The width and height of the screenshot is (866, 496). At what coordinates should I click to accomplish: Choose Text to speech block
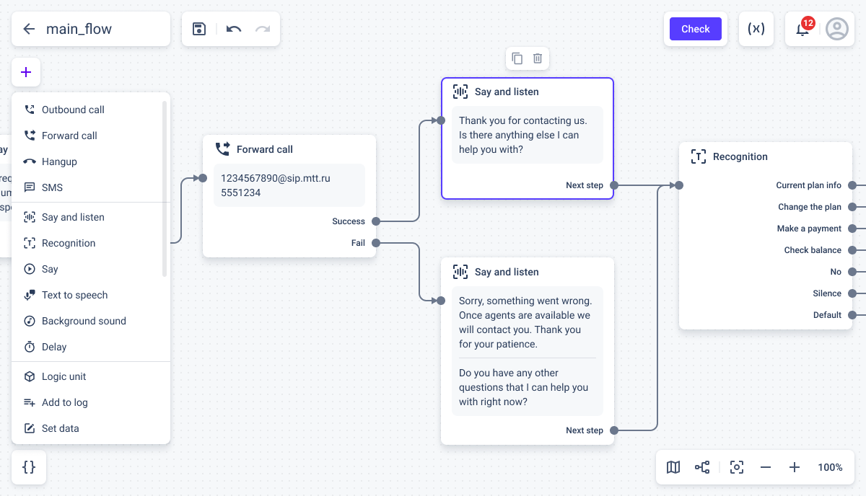[74, 295]
